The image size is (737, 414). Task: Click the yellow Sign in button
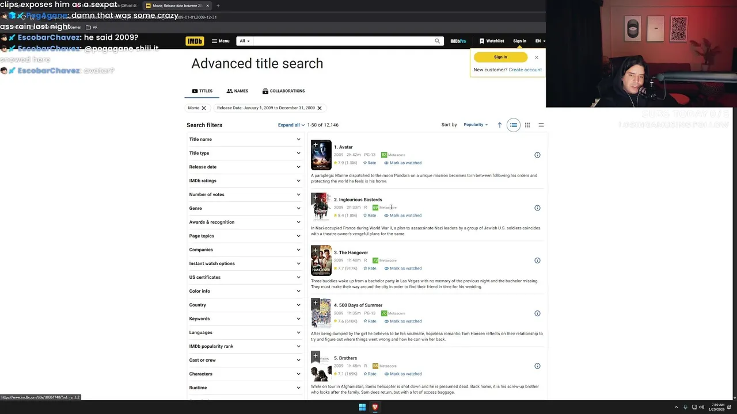tap(500, 57)
